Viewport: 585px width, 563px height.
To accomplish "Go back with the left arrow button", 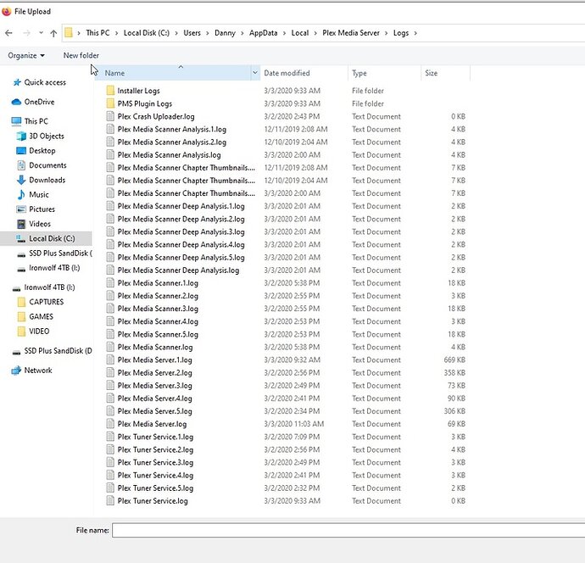I will (x=9, y=33).
